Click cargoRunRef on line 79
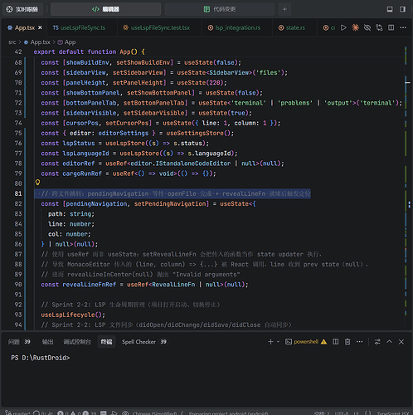413x415 pixels. pos(82,173)
